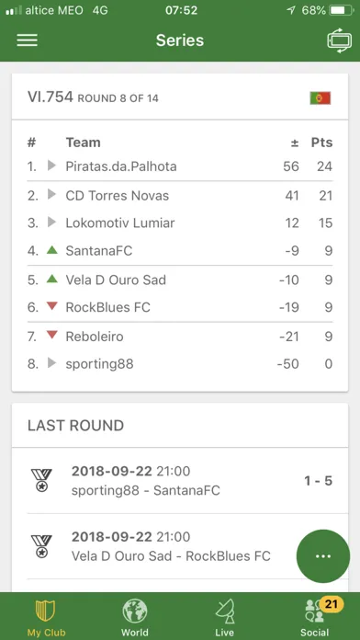Tap the red down arrow beside Reboleiro
The height and width of the screenshot is (640, 360).
[x=51, y=335]
